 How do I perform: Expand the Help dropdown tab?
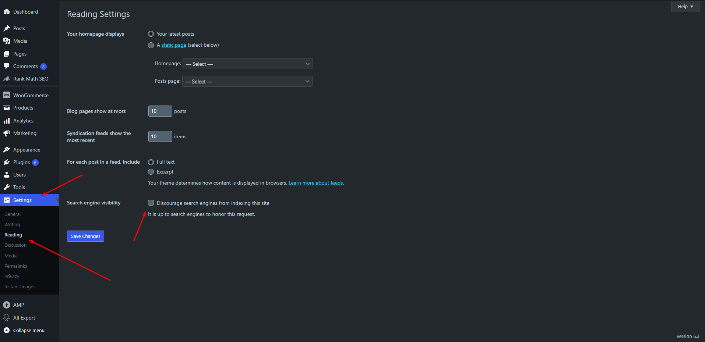point(685,7)
